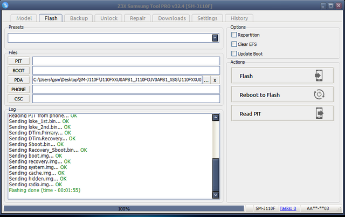Select log line 'Sending DTim.Recovery... OK'
The image size is (345, 217).
42,139
